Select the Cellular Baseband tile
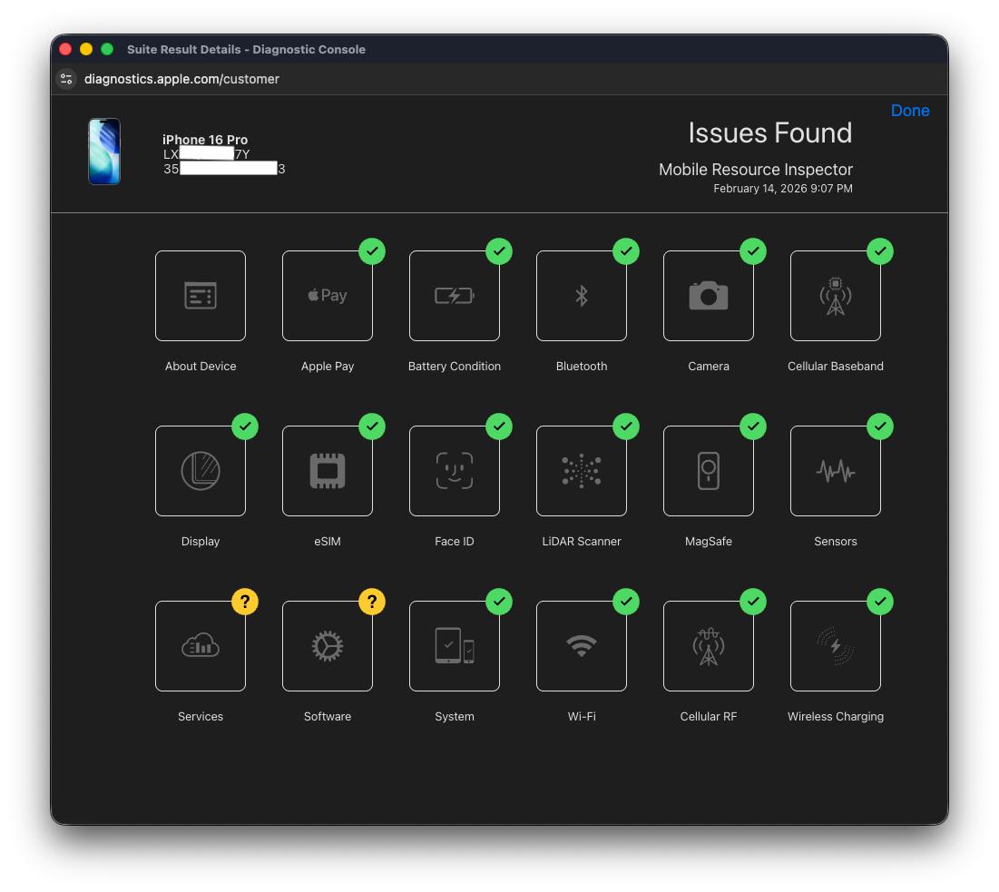Screen dimensions: 999x892 [x=836, y=296]
